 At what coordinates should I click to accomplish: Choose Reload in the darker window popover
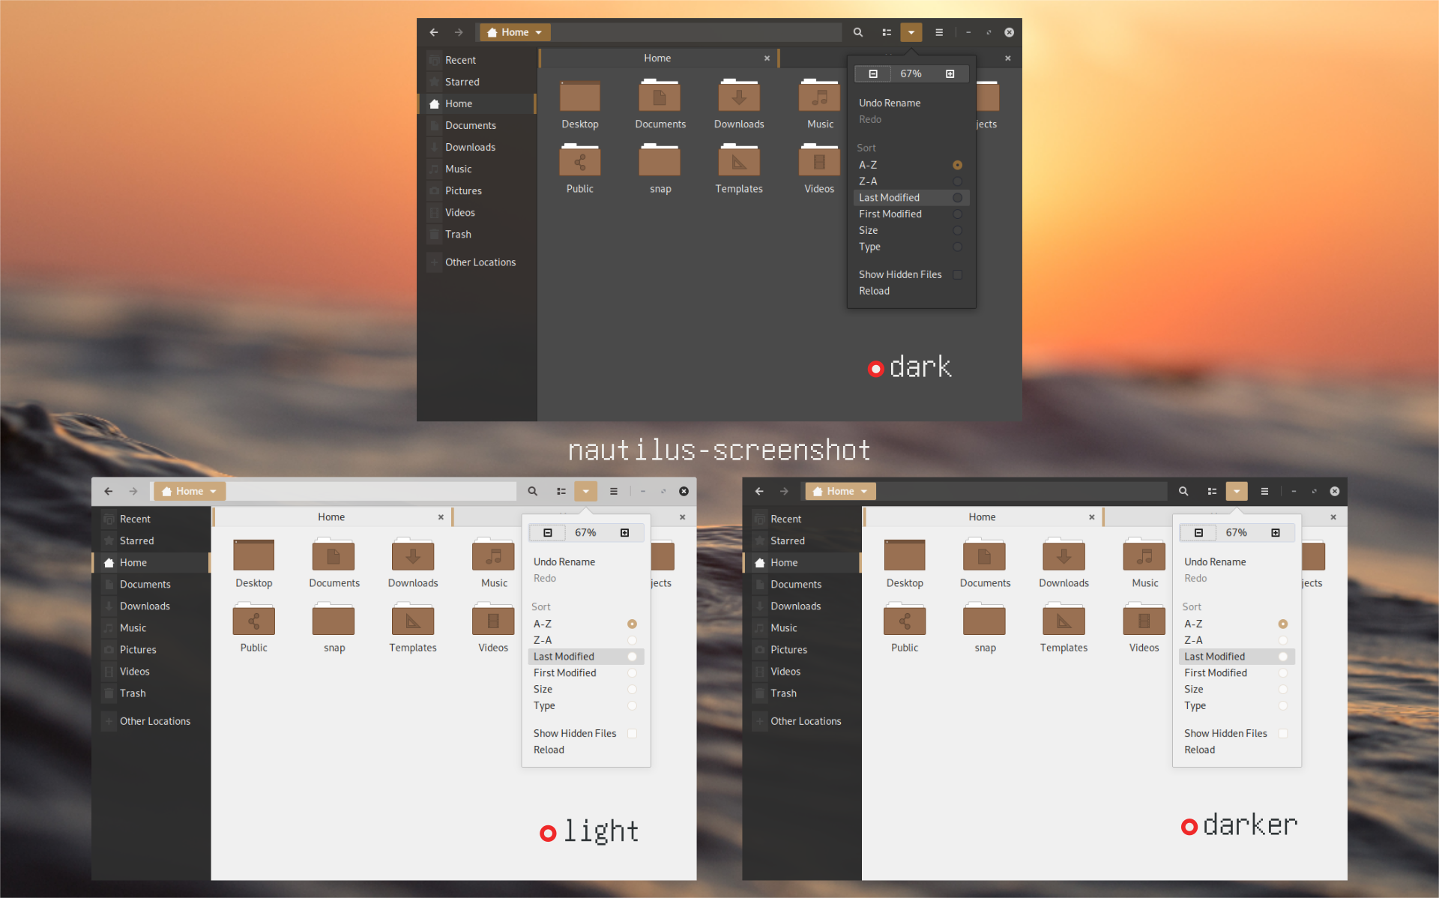tap(1237, 750)
